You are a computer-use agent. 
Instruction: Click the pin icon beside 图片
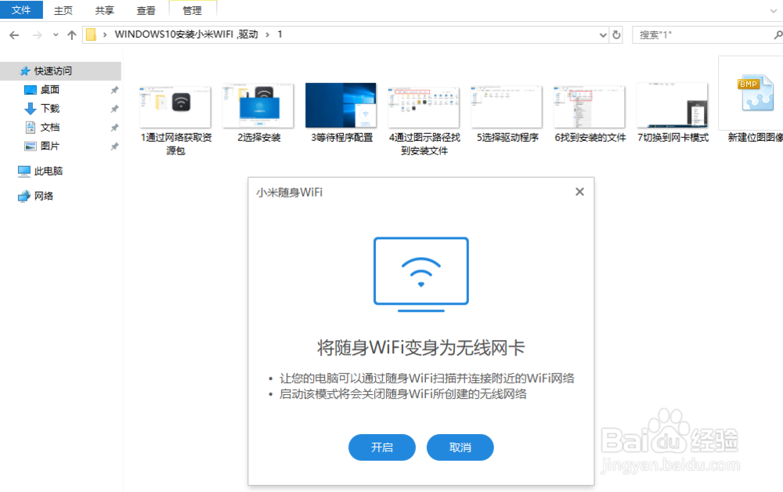tap(114, 147)
